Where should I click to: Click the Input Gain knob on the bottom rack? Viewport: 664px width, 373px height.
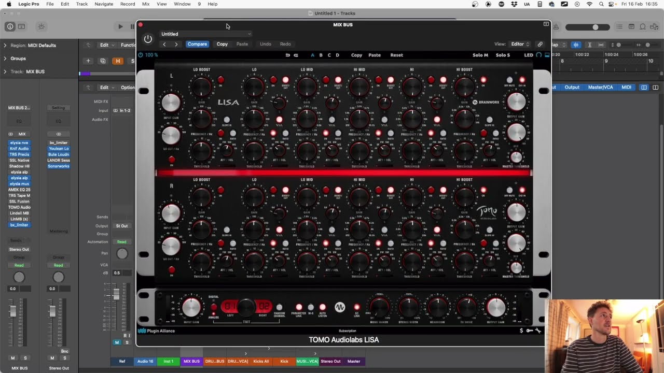pyautogui.click(x=191, y=307)
